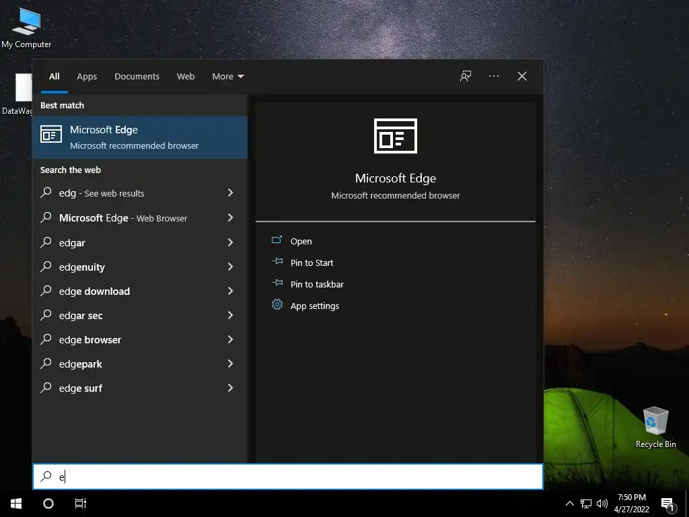The image size is (689, 517).
Task: Open the notification center icon
Action: 668,504
